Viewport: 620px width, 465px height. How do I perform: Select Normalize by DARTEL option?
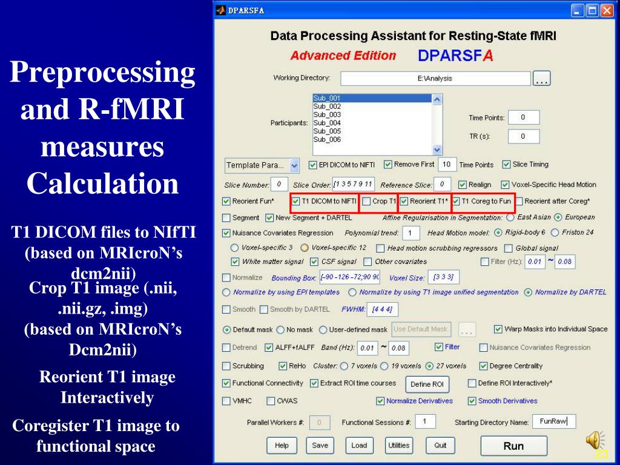[528, 292]
